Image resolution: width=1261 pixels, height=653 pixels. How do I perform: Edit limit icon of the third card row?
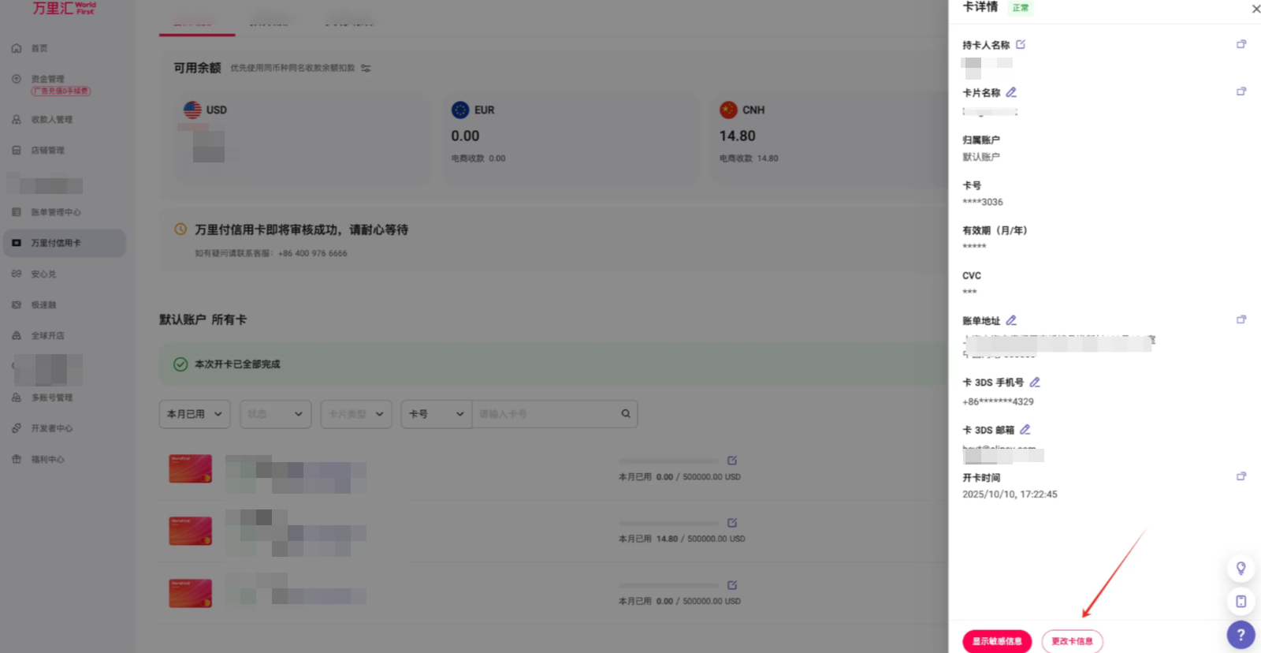coord(732,585)
